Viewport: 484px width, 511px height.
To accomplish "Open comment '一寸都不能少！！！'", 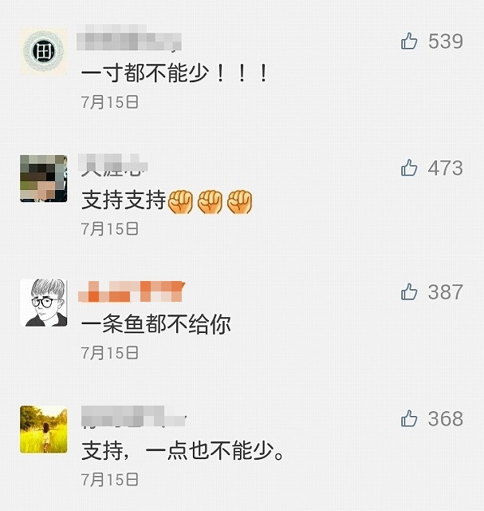I will click(x=175, y=73).
